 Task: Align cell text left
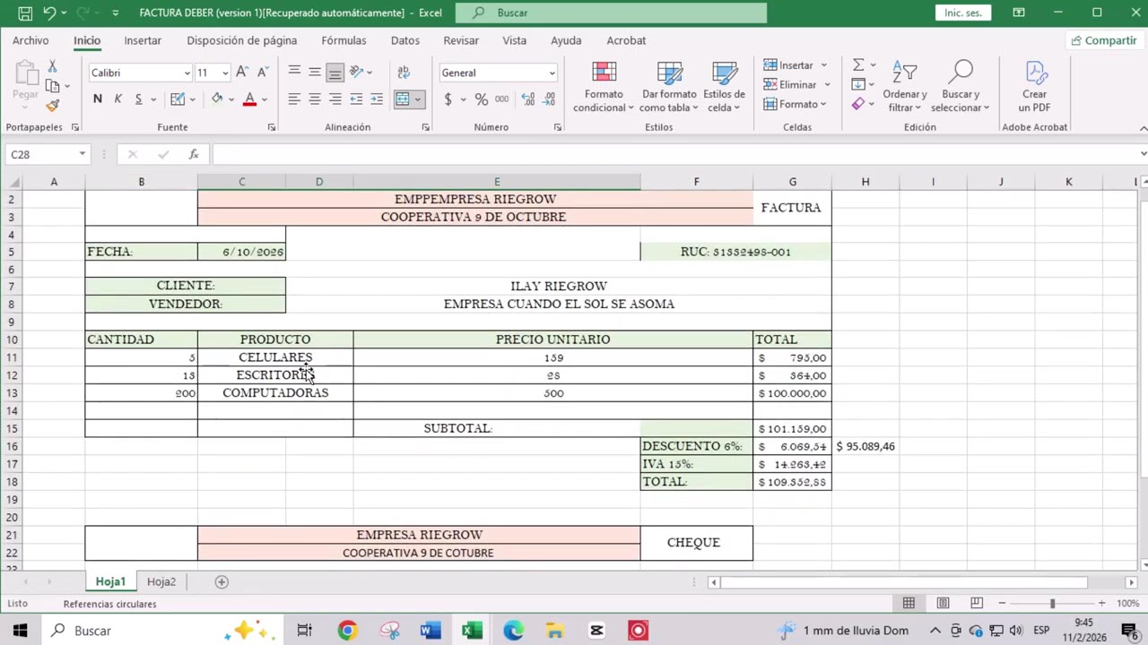coord(294,99)
